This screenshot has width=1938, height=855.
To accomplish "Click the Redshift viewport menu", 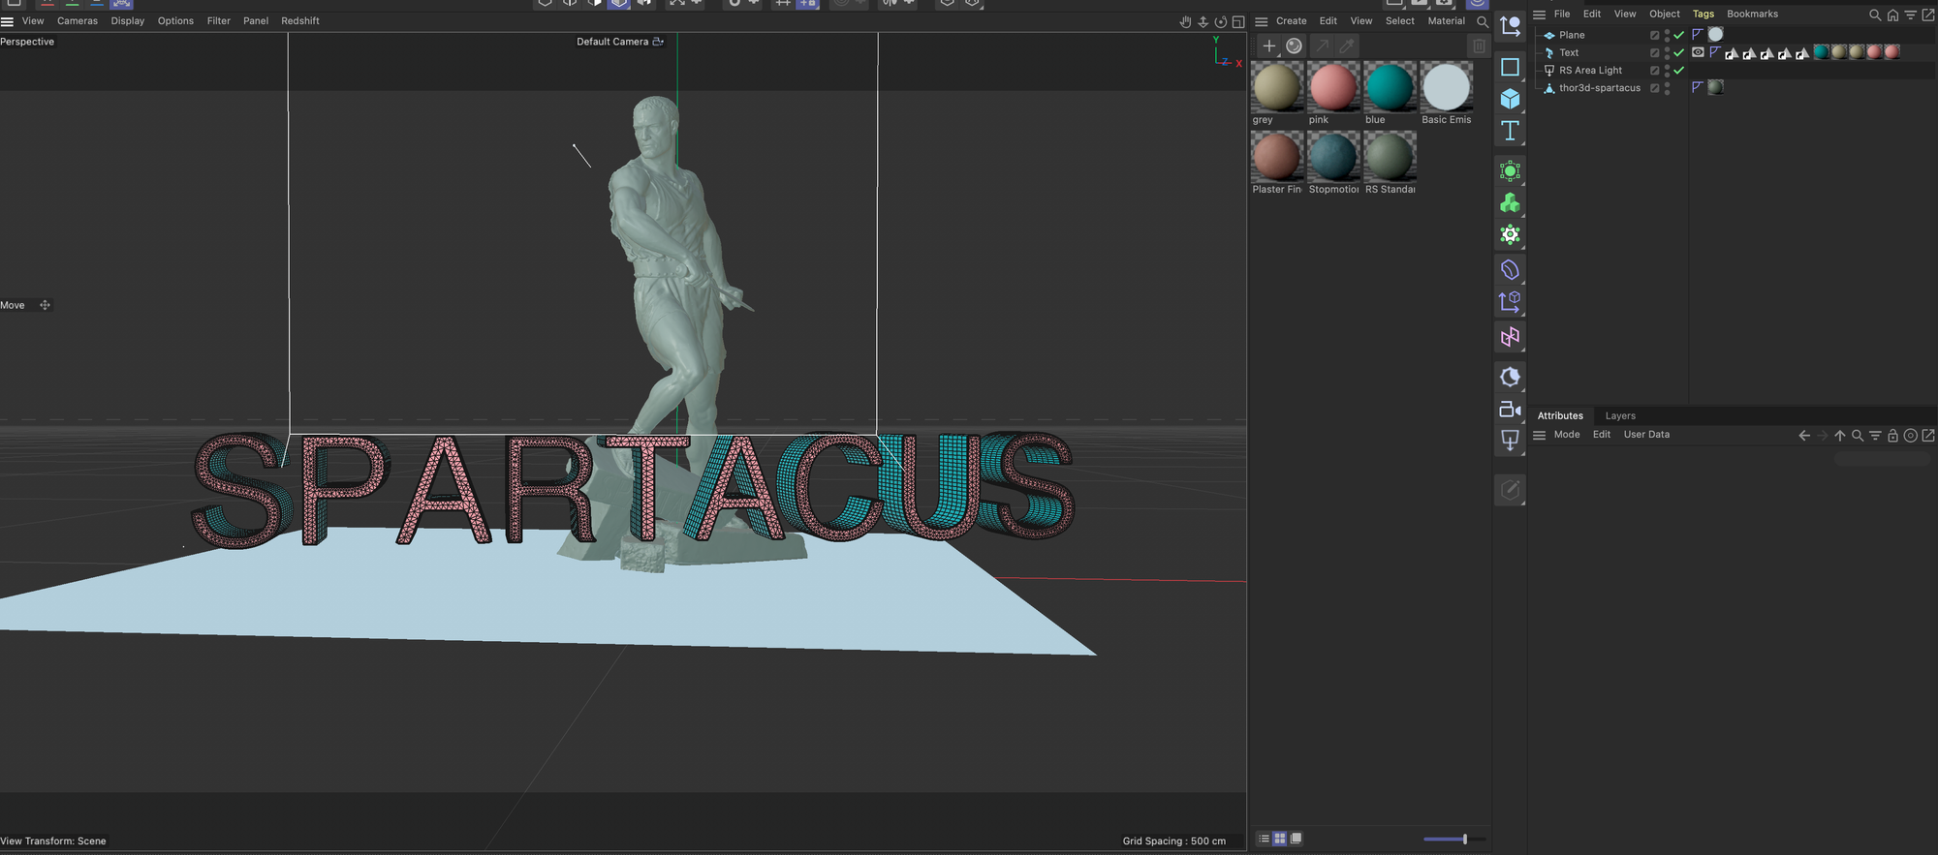I will [300, 21].
